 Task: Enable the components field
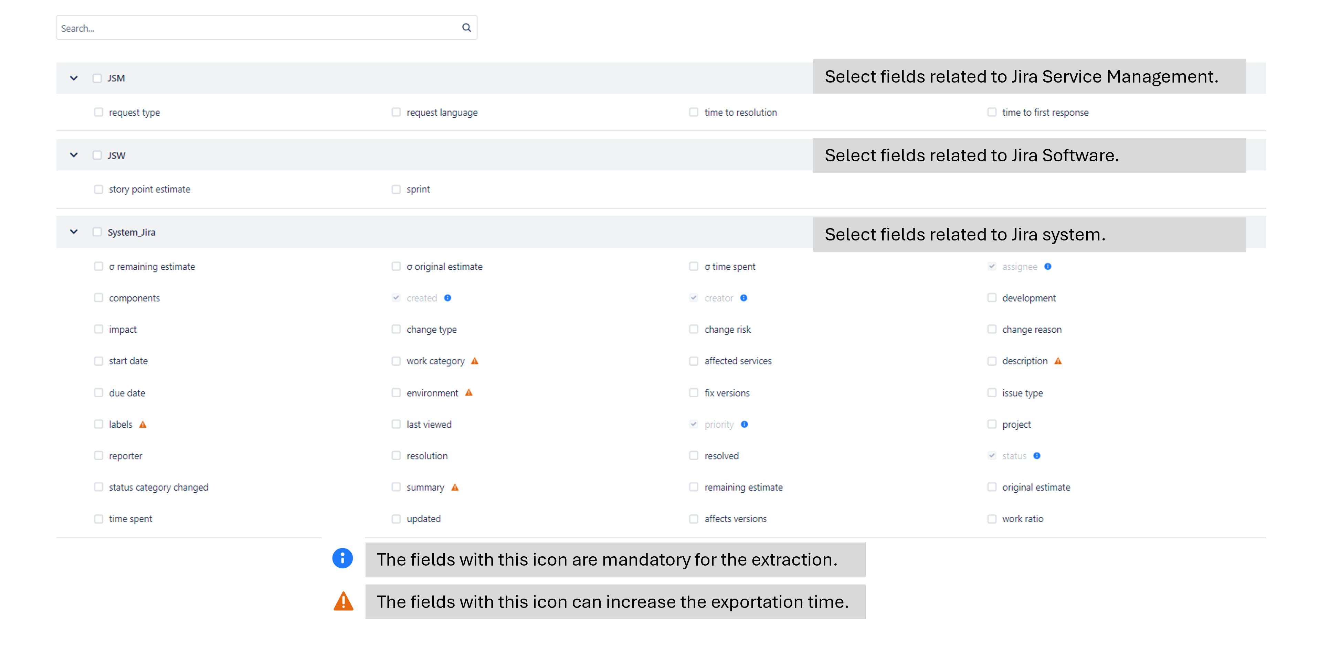point(98,298)
